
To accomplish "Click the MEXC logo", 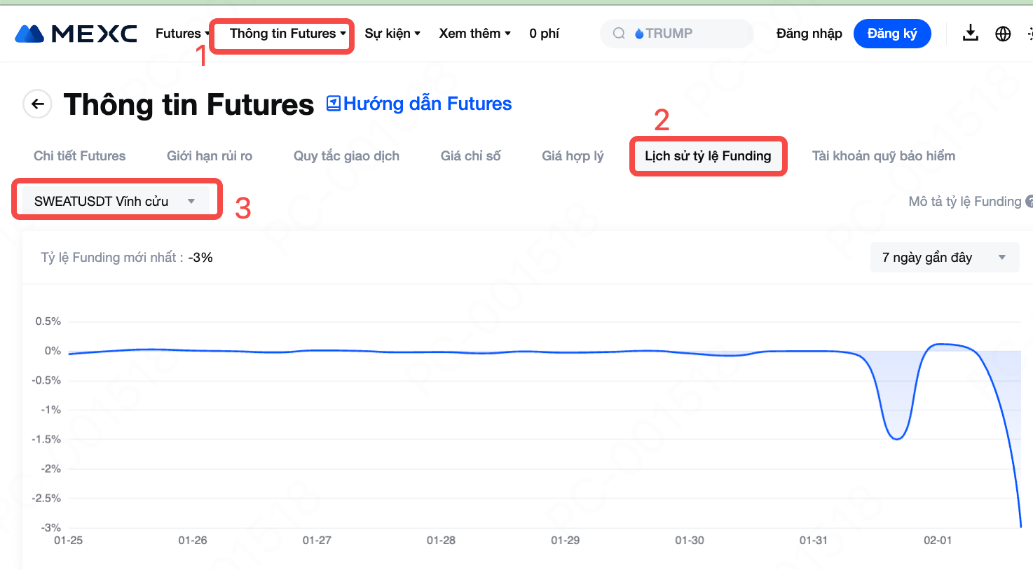I will click(76, 34).
